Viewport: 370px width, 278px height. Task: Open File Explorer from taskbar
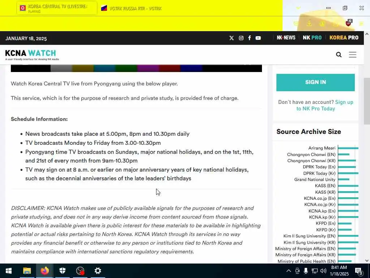pos(27,271)
